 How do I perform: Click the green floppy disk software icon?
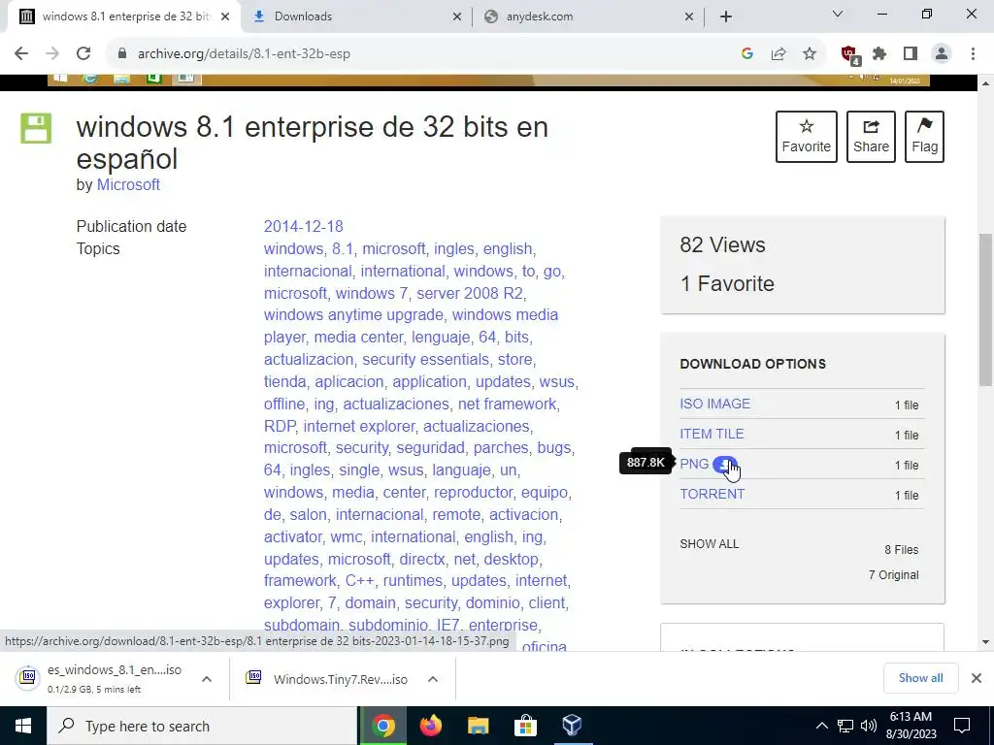(x=36, y=128)
